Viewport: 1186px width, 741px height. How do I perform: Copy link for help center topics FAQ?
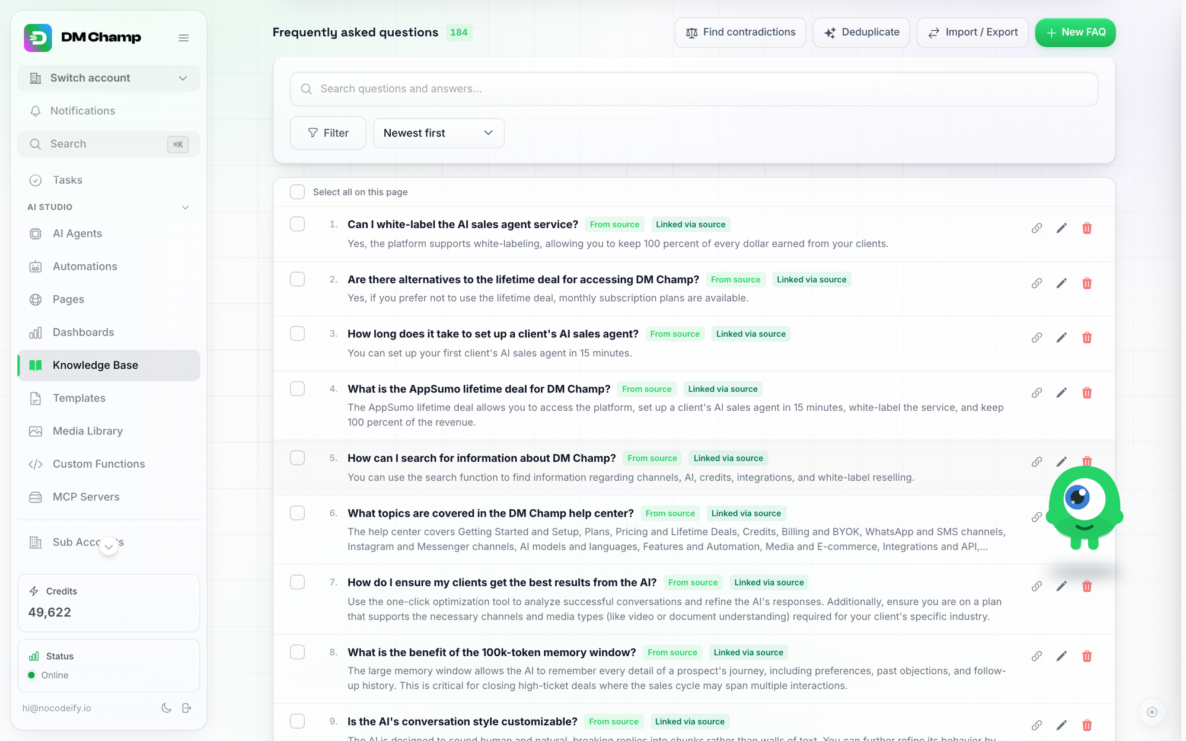coord(1037,517)
